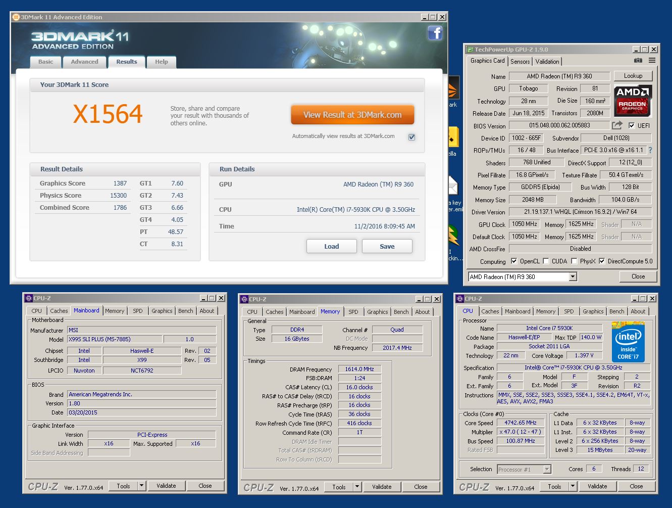Click the Core Speed value 4742.65 MHz
This screenshot has width=672, height=508.
tap(521, 423)
